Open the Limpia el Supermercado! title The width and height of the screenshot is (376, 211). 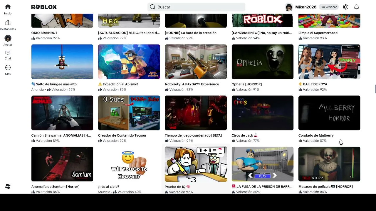(x=318, y=33)
